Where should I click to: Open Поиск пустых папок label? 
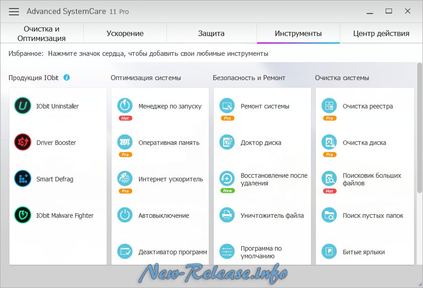tap(373, 216)
